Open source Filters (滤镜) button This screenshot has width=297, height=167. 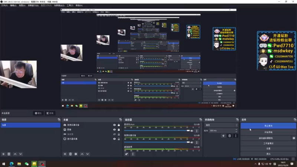pos(50,113)
